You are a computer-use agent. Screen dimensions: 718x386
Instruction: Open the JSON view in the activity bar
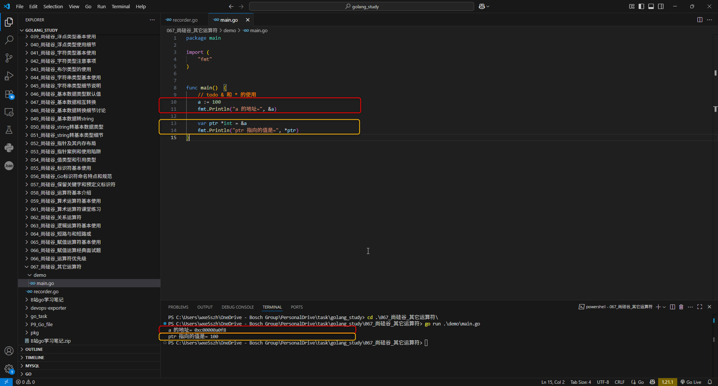coord(9,166)
